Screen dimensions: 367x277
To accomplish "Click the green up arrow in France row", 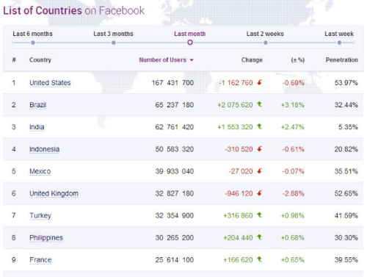I will (260, 259).
